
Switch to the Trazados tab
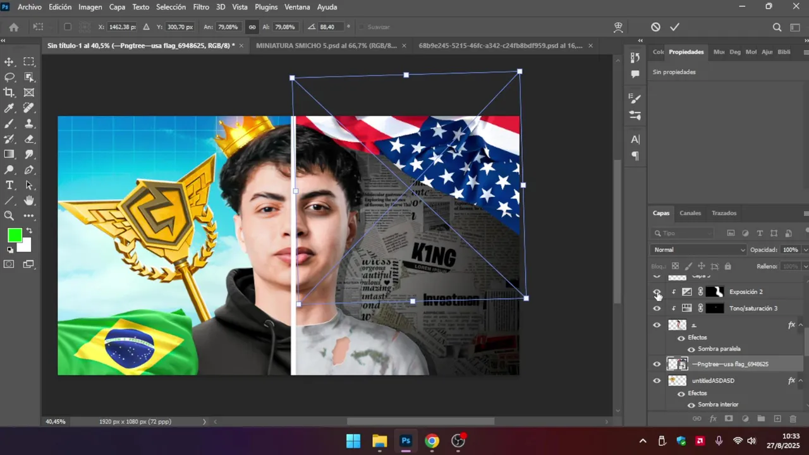point(724,213)
